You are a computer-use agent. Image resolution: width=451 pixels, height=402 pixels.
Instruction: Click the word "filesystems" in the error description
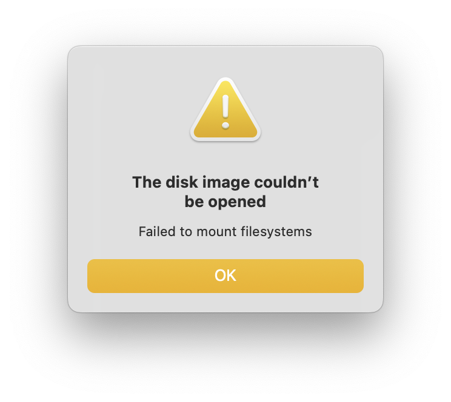(x=276, y=232)
